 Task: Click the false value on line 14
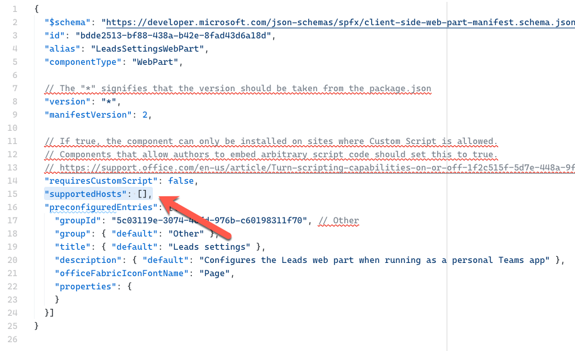(181, 181)
